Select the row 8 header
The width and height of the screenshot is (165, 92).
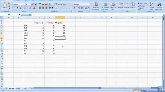tap(2, 38)
